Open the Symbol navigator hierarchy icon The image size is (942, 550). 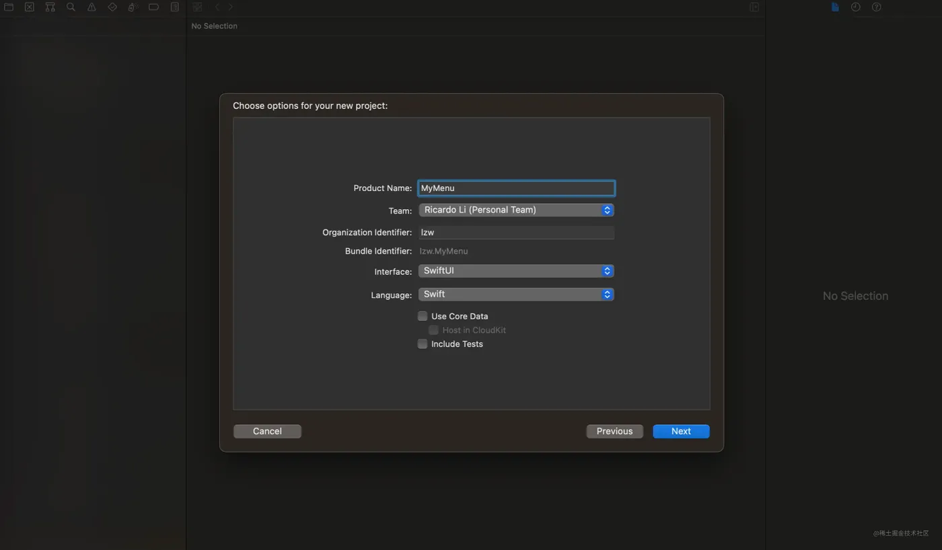tap(50, 7)
